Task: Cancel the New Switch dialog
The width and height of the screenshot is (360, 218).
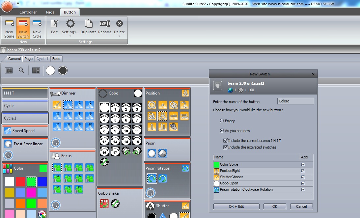Action: pyautogui.click(x=301, y=206)
